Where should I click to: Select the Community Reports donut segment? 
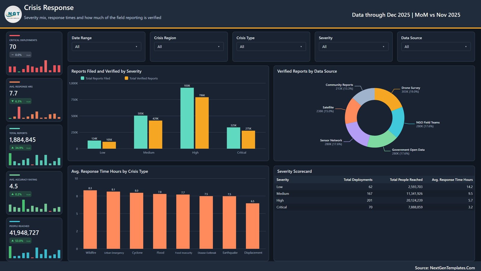pyautogui.click(x=365, y=96)
